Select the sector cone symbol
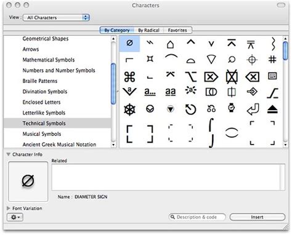 [x=211, y=60]
